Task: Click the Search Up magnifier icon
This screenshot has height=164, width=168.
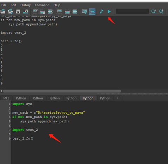Action: coord(161,11)
